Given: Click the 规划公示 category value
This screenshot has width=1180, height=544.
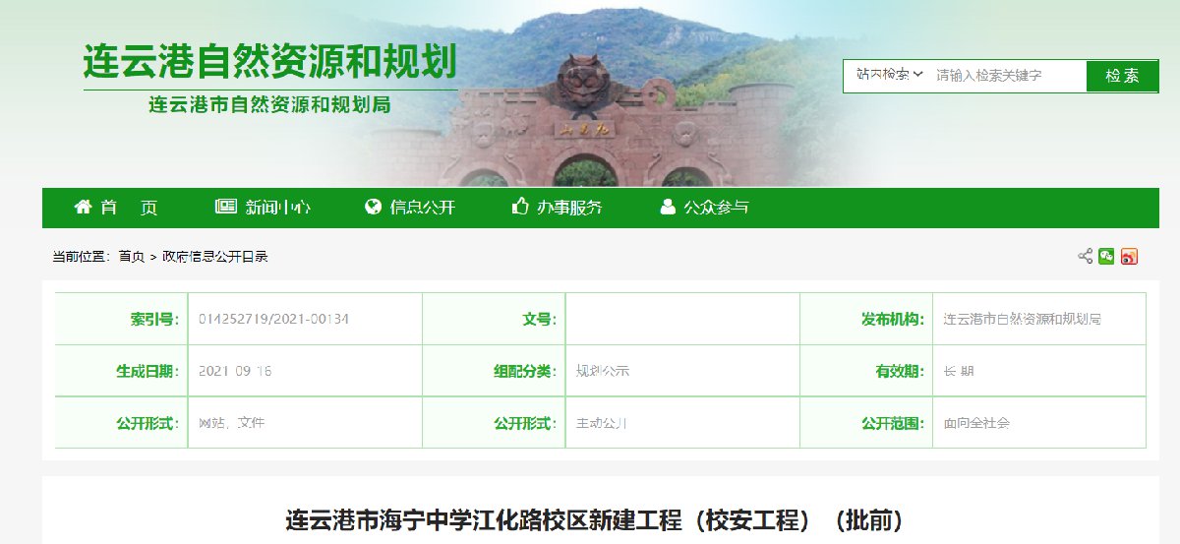Looking at the screenshot, I should tap(602, 371).
